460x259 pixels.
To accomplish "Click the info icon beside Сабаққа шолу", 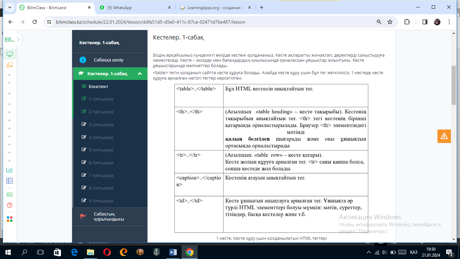I will pyautogui.click(x=83, y=60).
